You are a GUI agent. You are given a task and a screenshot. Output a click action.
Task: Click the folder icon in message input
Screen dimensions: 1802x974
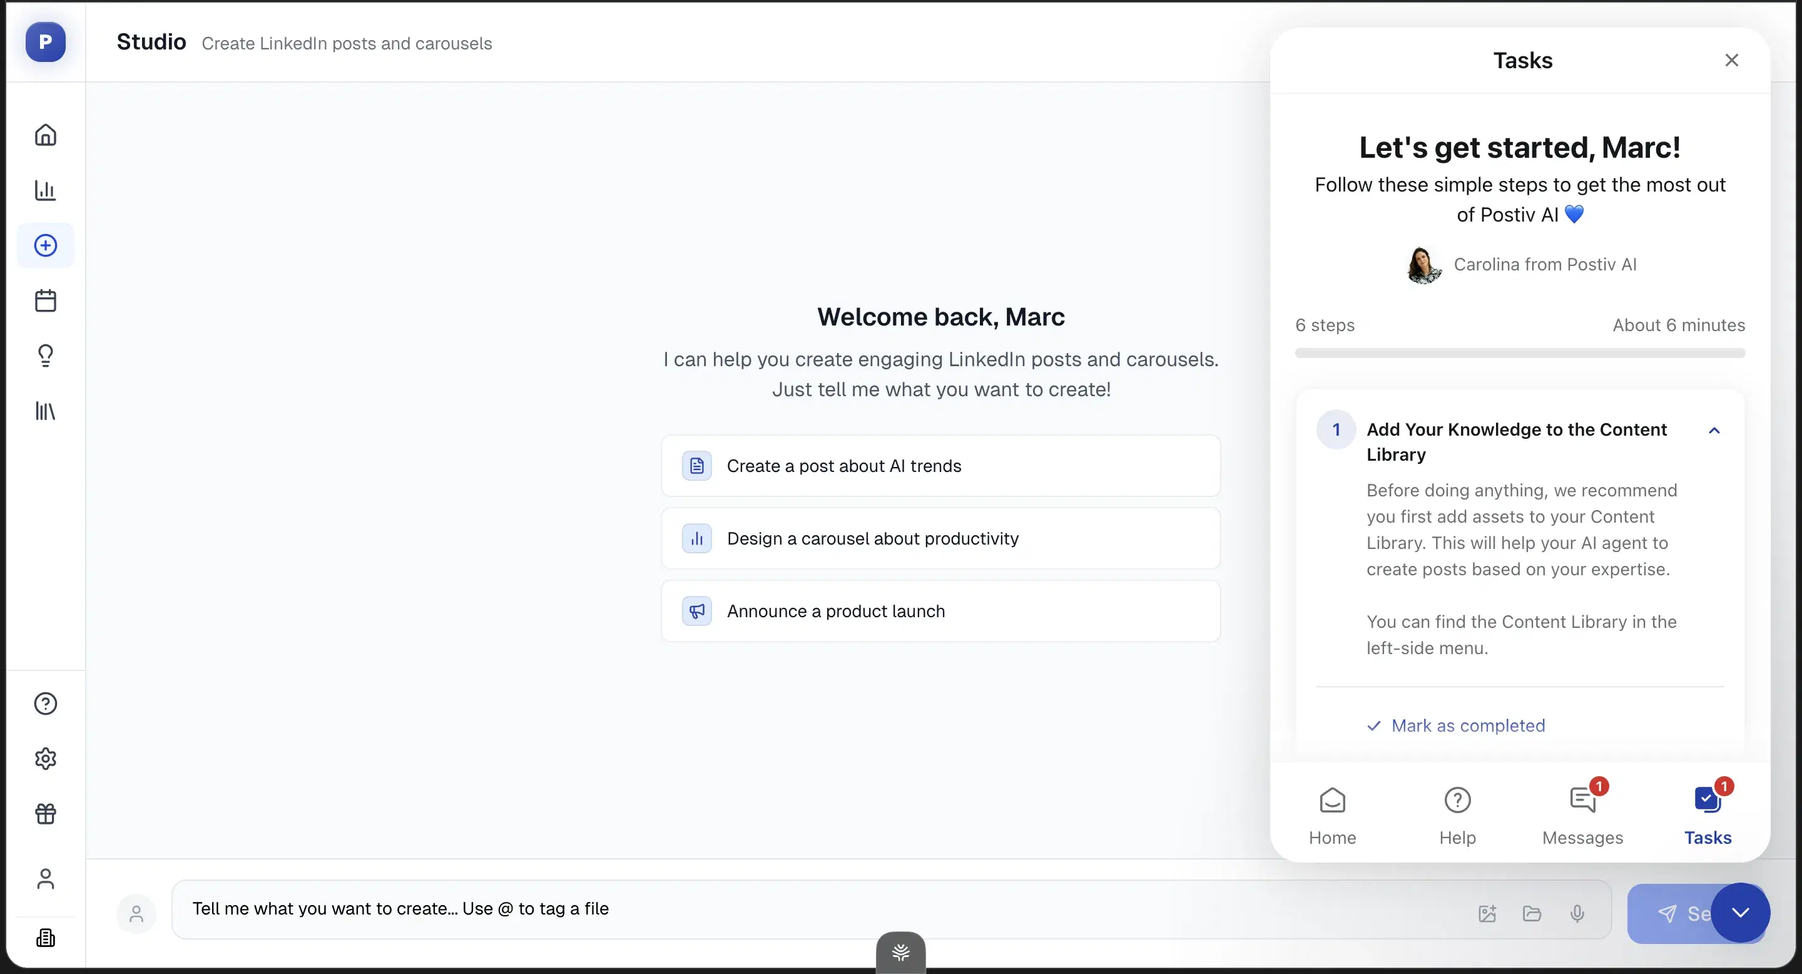click(x=1532, y=913)
